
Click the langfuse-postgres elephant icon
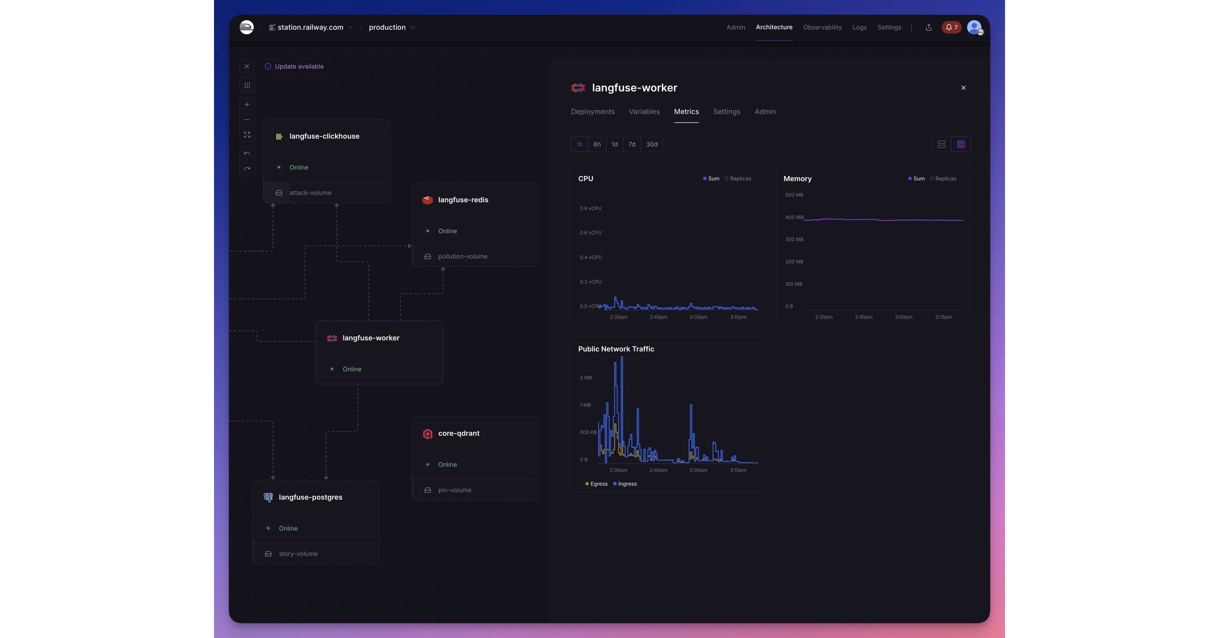(268, 498)
